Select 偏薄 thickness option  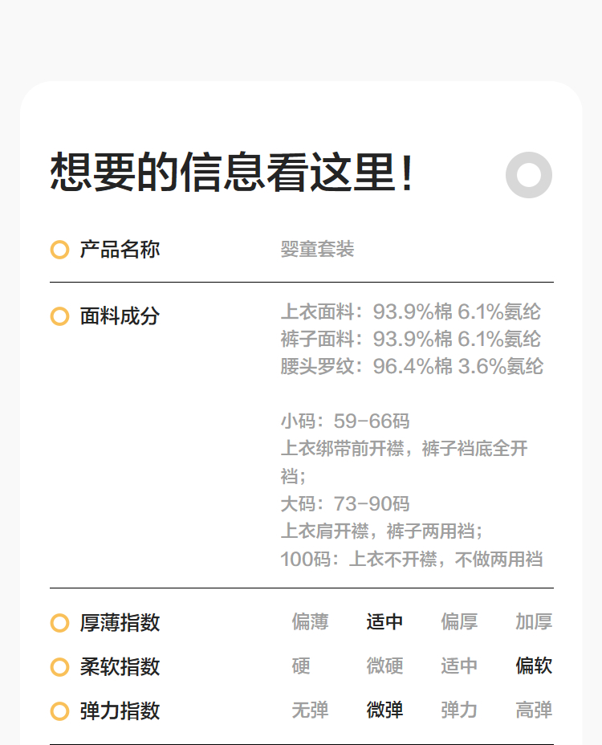310,622
